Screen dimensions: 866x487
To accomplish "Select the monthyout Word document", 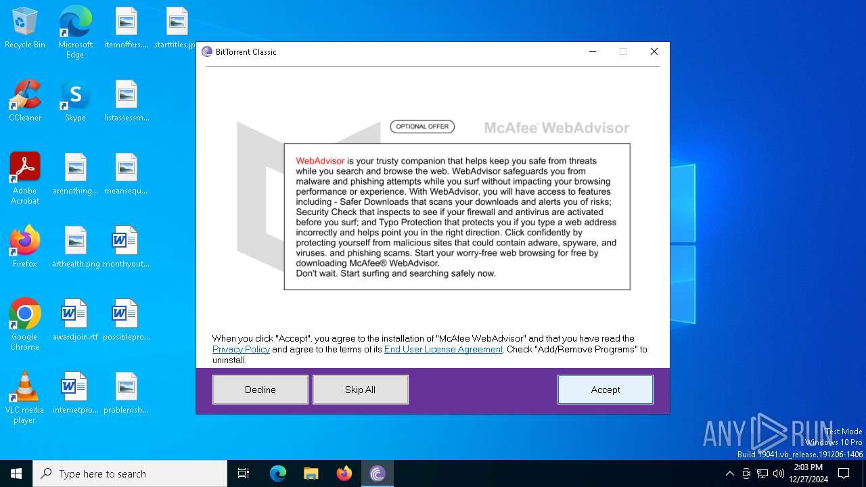I will (x=127, y=248).
